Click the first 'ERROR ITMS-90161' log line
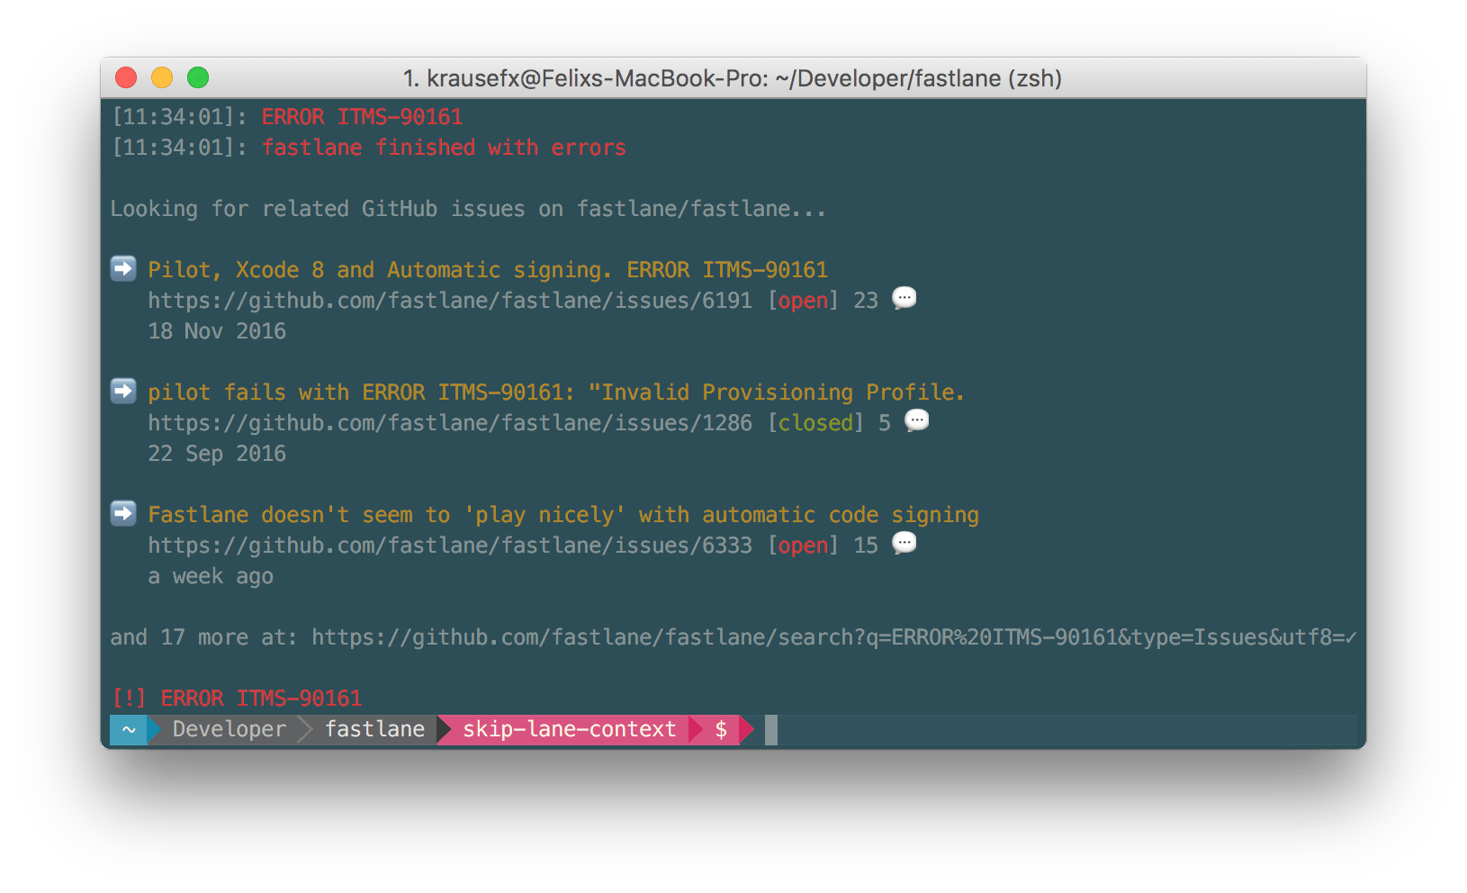Screen dimensions: 1467x893 click(362, 117)
